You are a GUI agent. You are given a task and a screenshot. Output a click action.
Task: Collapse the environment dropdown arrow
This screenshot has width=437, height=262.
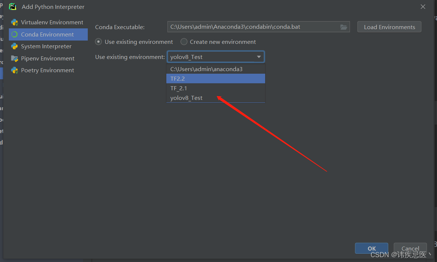pyautogui.click(x=259, y=57)
